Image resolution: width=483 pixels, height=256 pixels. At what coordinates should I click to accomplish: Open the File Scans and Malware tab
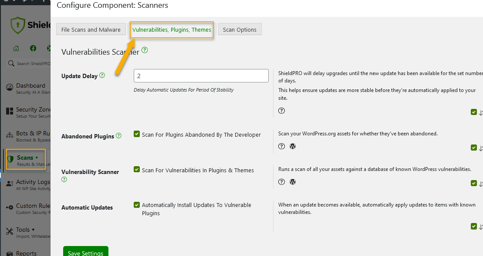[91, 30]
